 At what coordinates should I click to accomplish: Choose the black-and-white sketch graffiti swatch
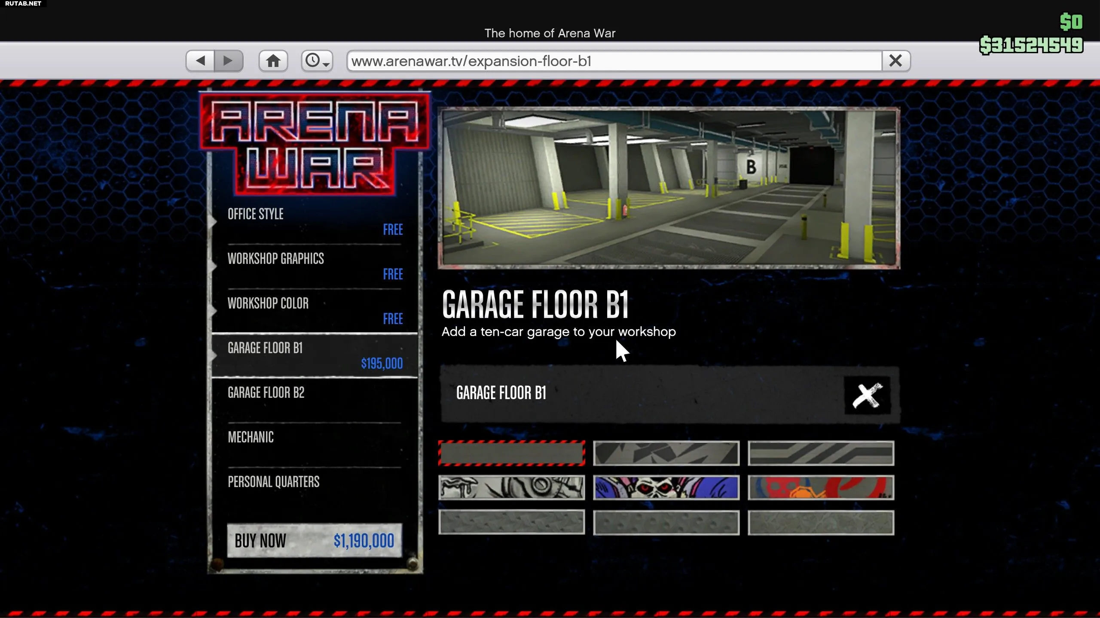511,488
